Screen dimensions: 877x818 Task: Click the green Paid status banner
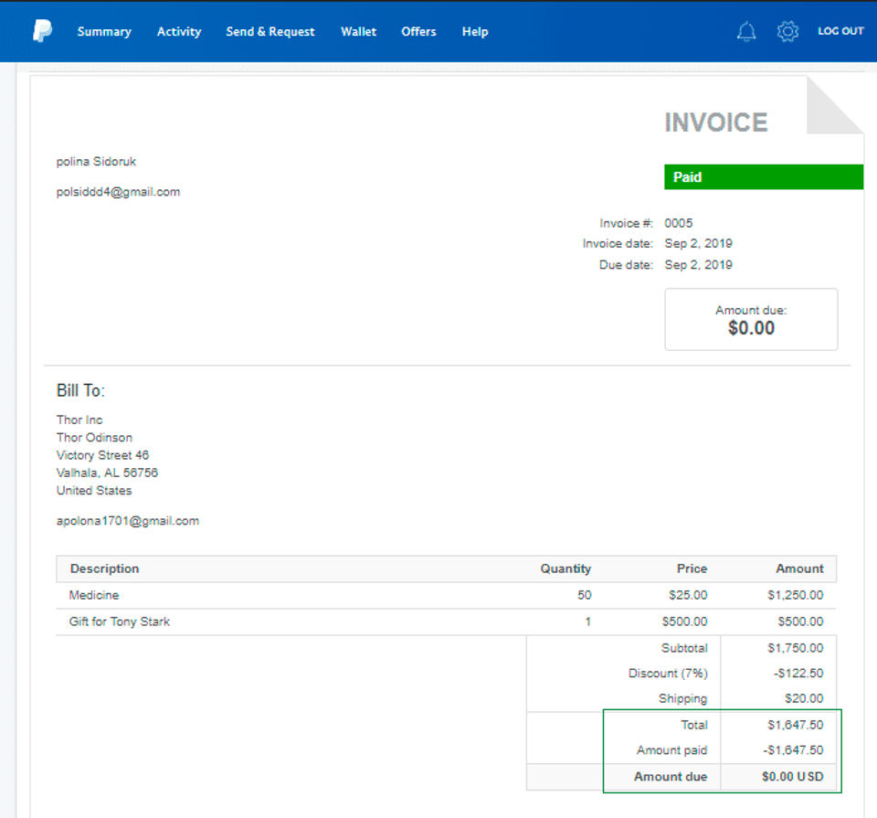[764, 176]
